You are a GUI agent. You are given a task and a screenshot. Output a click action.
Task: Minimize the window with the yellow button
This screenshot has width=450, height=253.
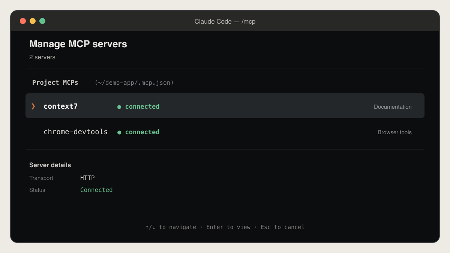[33, 21]
